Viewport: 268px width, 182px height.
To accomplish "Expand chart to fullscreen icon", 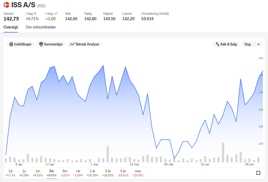I will [x=258, y=173].
